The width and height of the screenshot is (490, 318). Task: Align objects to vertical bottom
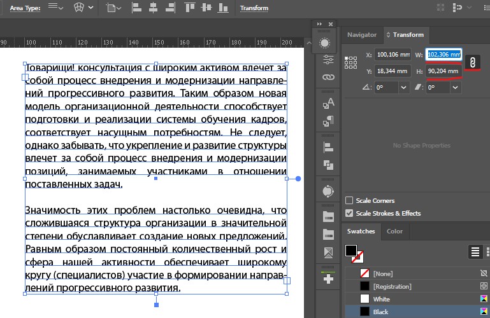[x=222, y=8]
